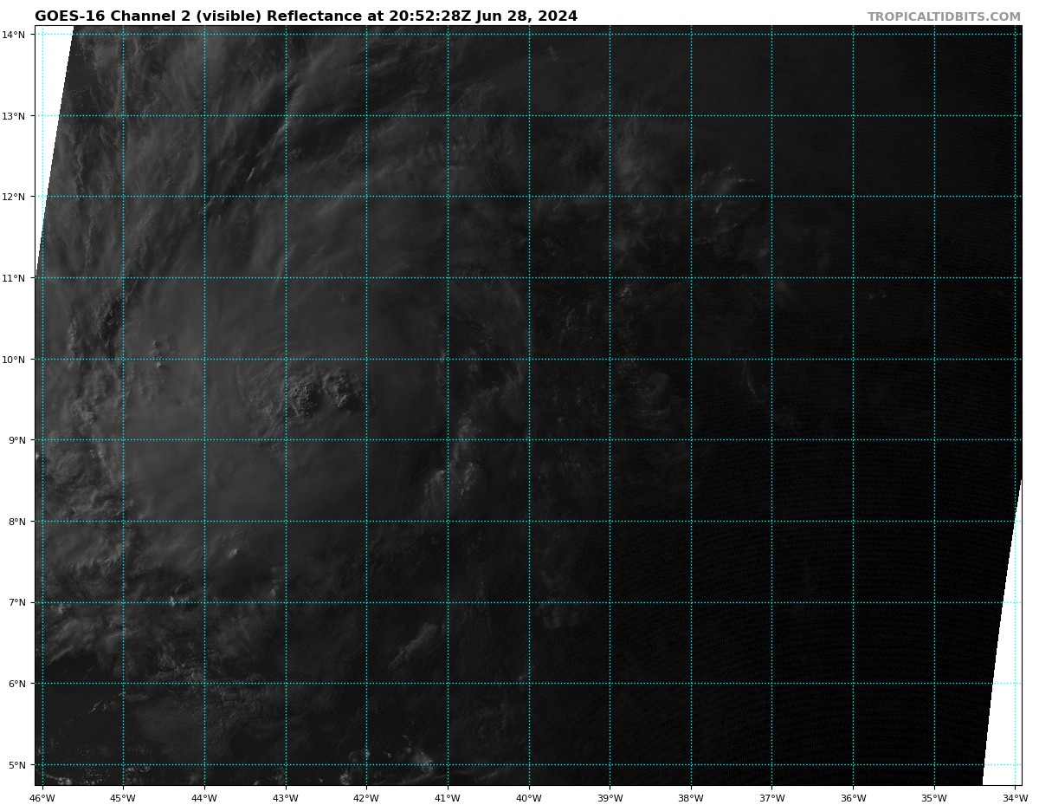Screen dimensions: 1039x805
Task: Click the 13°N latitude axis label
Action: (x=16, y=116)
